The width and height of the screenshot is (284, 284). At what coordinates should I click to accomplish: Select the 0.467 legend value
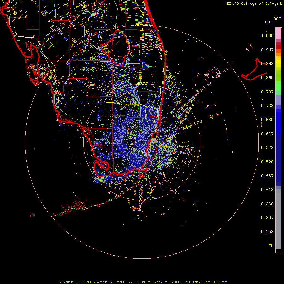point(267,176)
